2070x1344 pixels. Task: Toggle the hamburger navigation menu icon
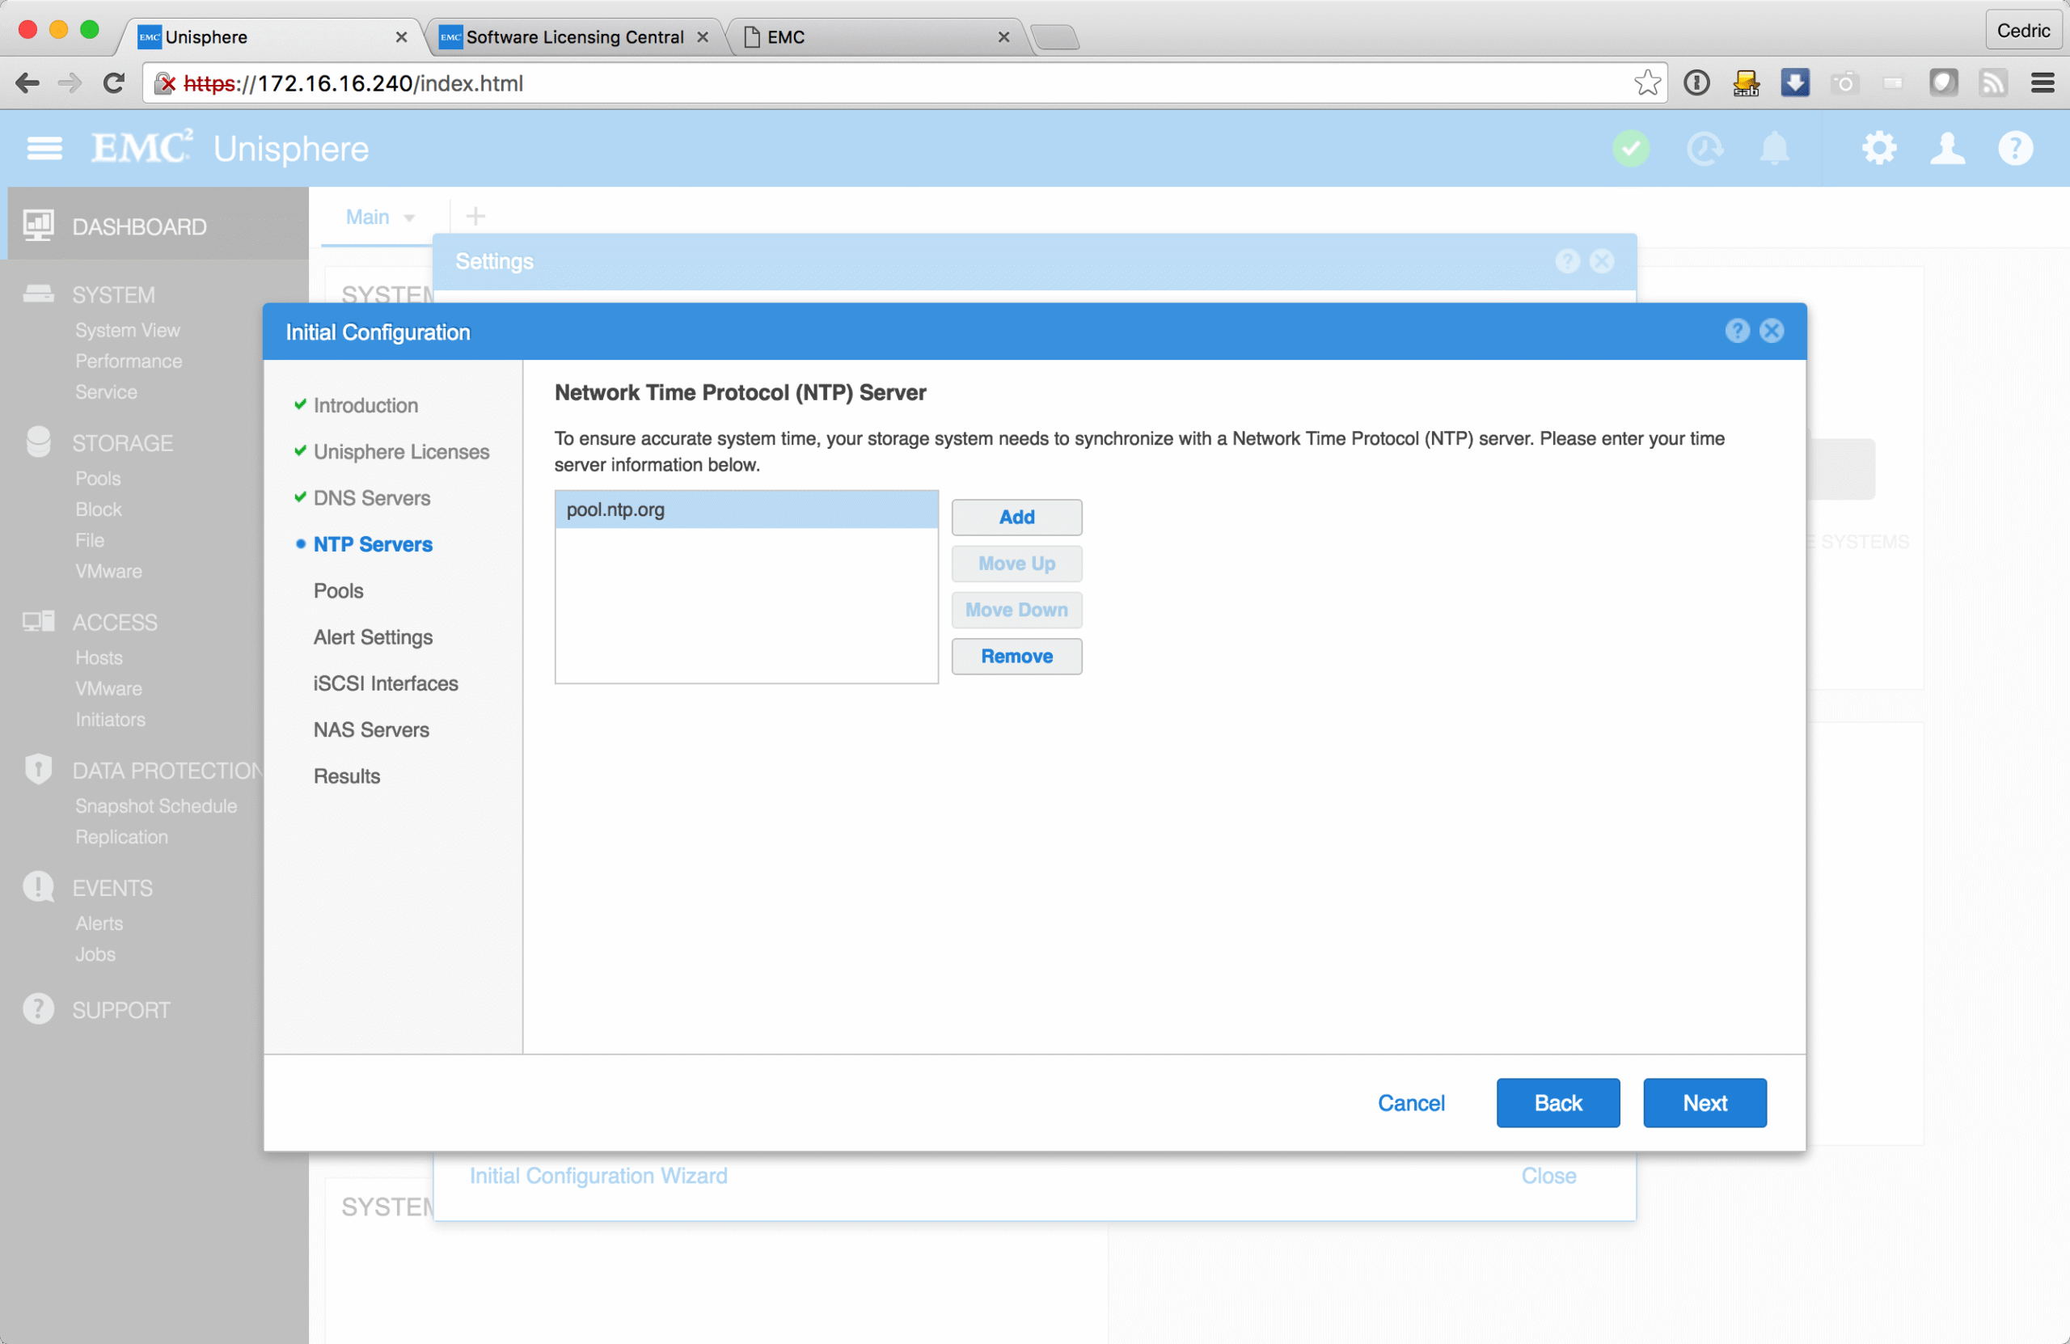44,149
